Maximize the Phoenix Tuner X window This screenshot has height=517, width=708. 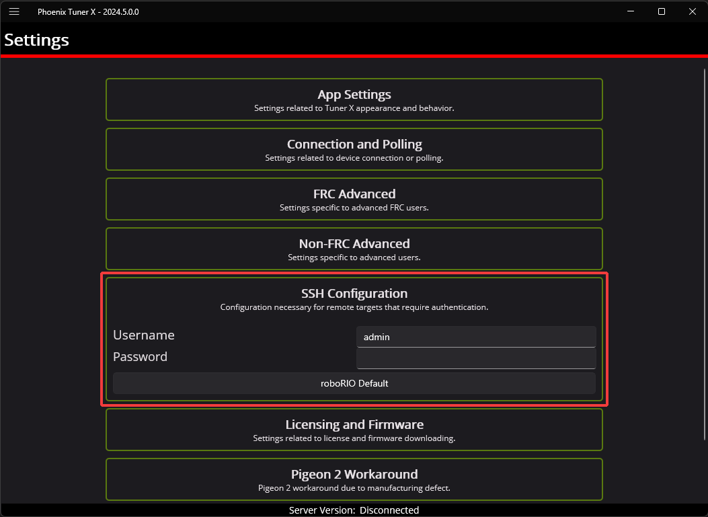click(x=662, y=11)
